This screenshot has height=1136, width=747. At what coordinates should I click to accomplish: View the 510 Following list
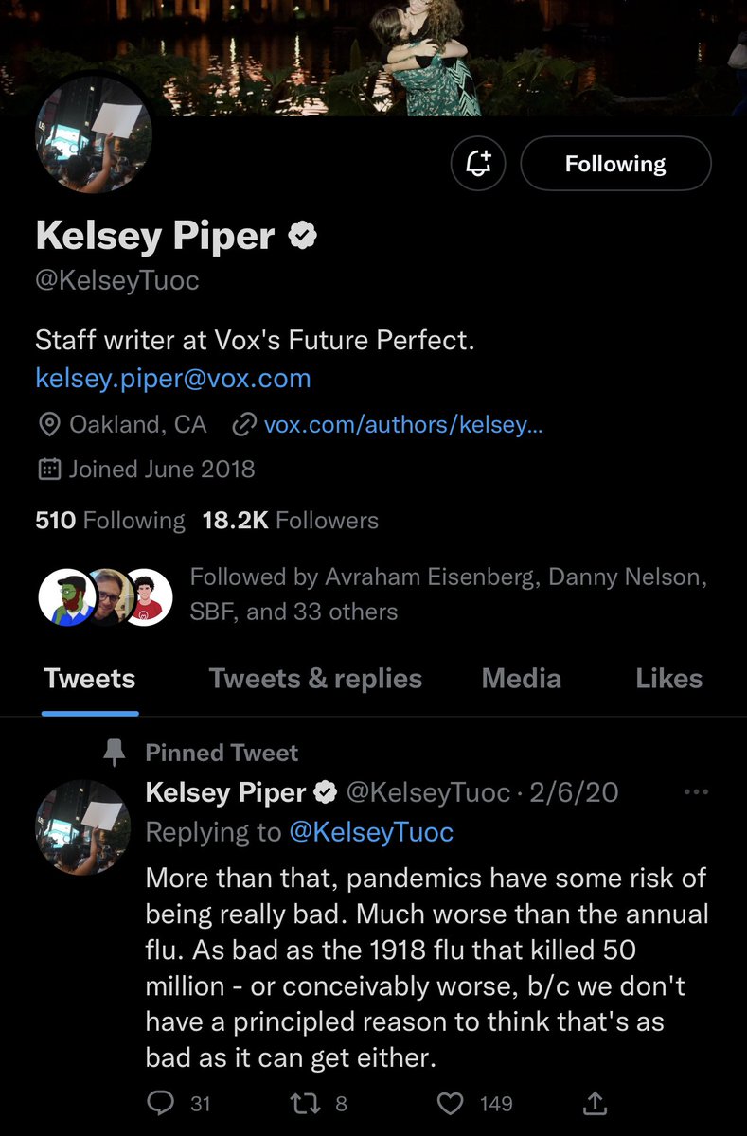(110, 520)
